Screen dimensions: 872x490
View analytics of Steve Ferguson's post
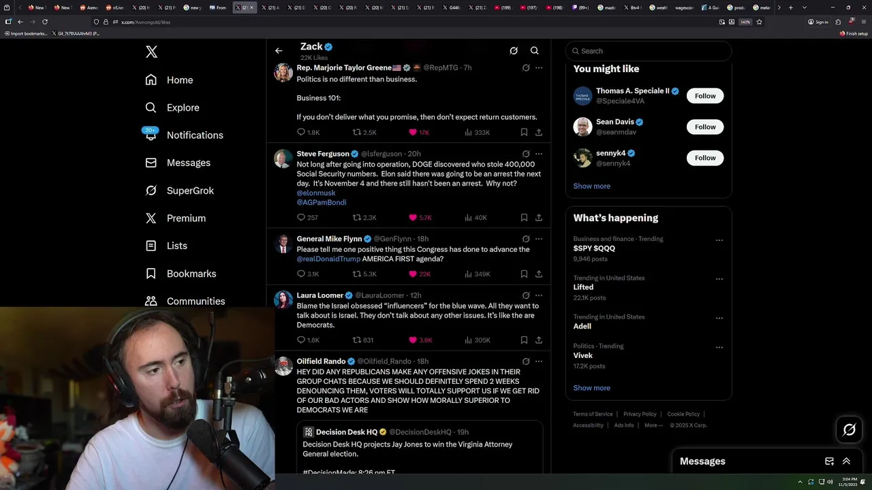(476, 218)
